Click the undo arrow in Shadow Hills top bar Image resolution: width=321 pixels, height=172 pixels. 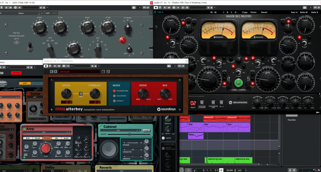pyautogui.click(x=212, y=12)
